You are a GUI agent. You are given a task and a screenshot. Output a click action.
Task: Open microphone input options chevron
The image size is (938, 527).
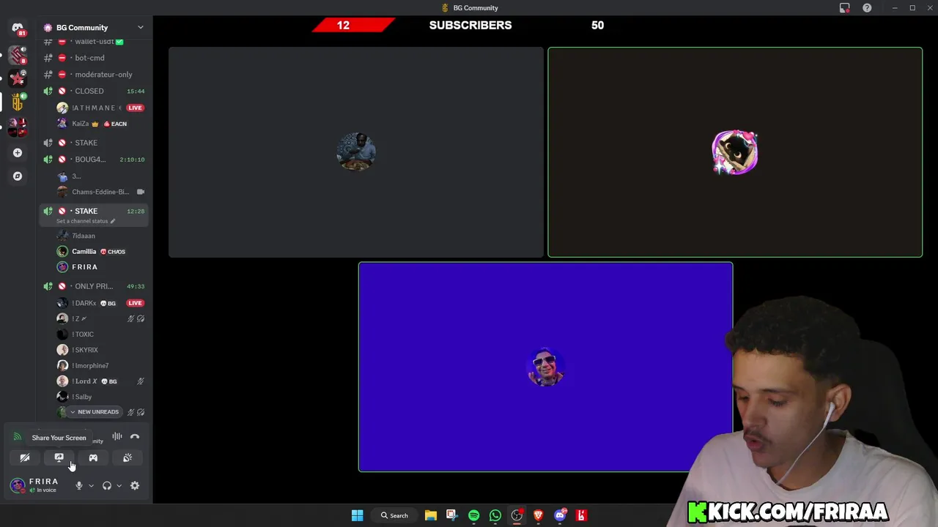91,485
